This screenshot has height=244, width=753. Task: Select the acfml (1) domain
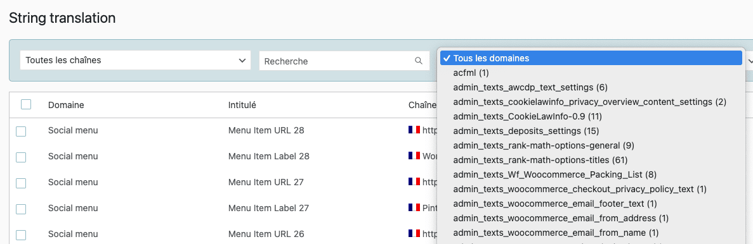[591, 73]
